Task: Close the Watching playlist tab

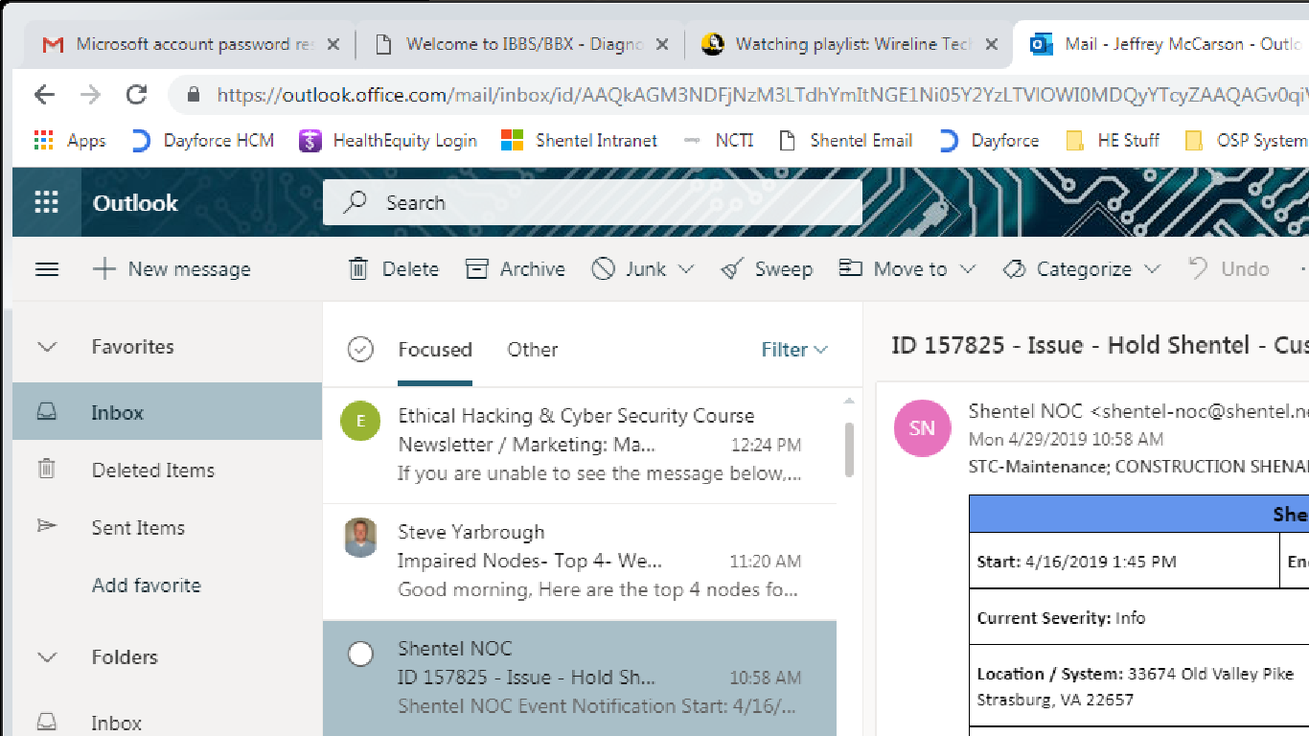Action: click(992, 44)
